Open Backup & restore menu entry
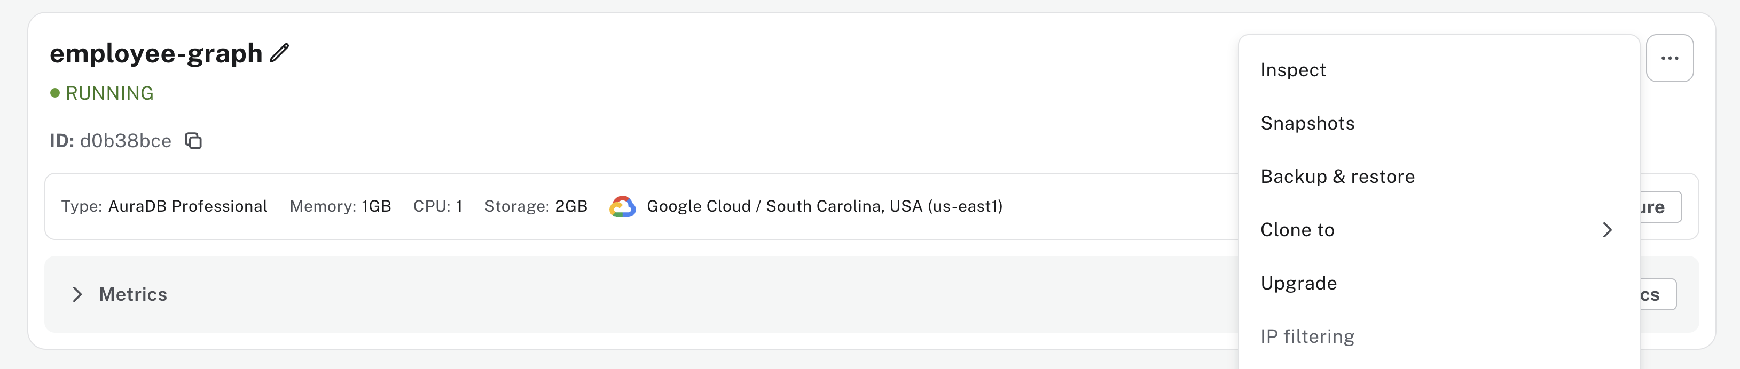Viewport: 1740px width, 369px height. click(1337, 177)
